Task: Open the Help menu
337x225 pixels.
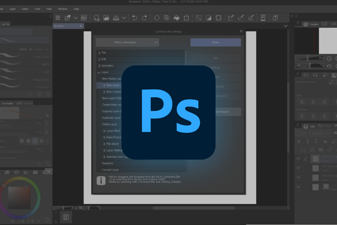Action: pyautogui.click(x=76, y=9)
